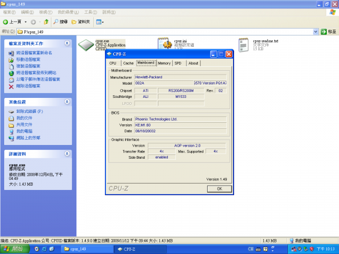The height and width of the screenshot is (254, 339).
Task: Open the Favorites (我的最愛) menu
Action: (68, 12)
